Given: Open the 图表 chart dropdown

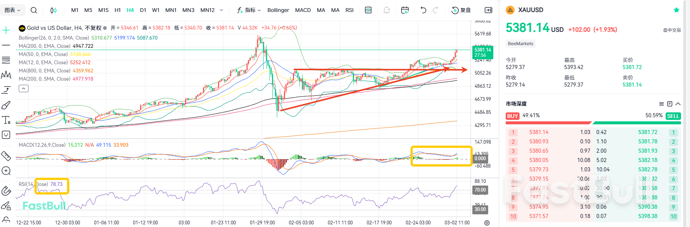Looking at the screenshot, I should 12,10.
